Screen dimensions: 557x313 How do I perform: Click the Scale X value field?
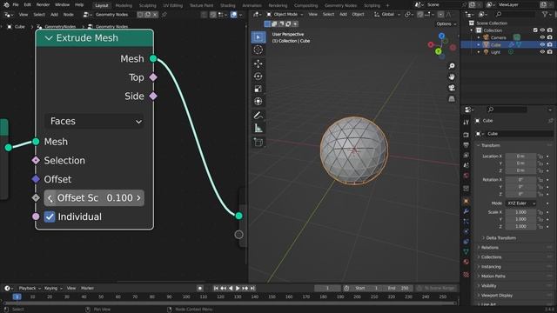[520, 212]
